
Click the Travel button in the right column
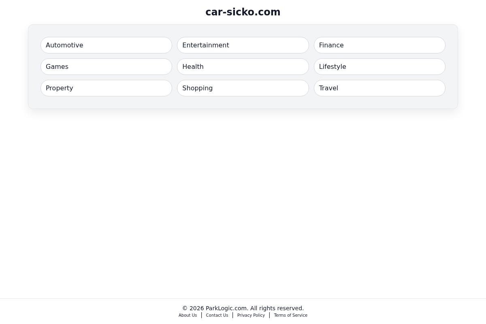click(379, 88)
